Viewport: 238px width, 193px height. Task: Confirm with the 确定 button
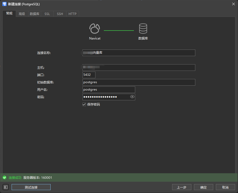coord(203,187)
